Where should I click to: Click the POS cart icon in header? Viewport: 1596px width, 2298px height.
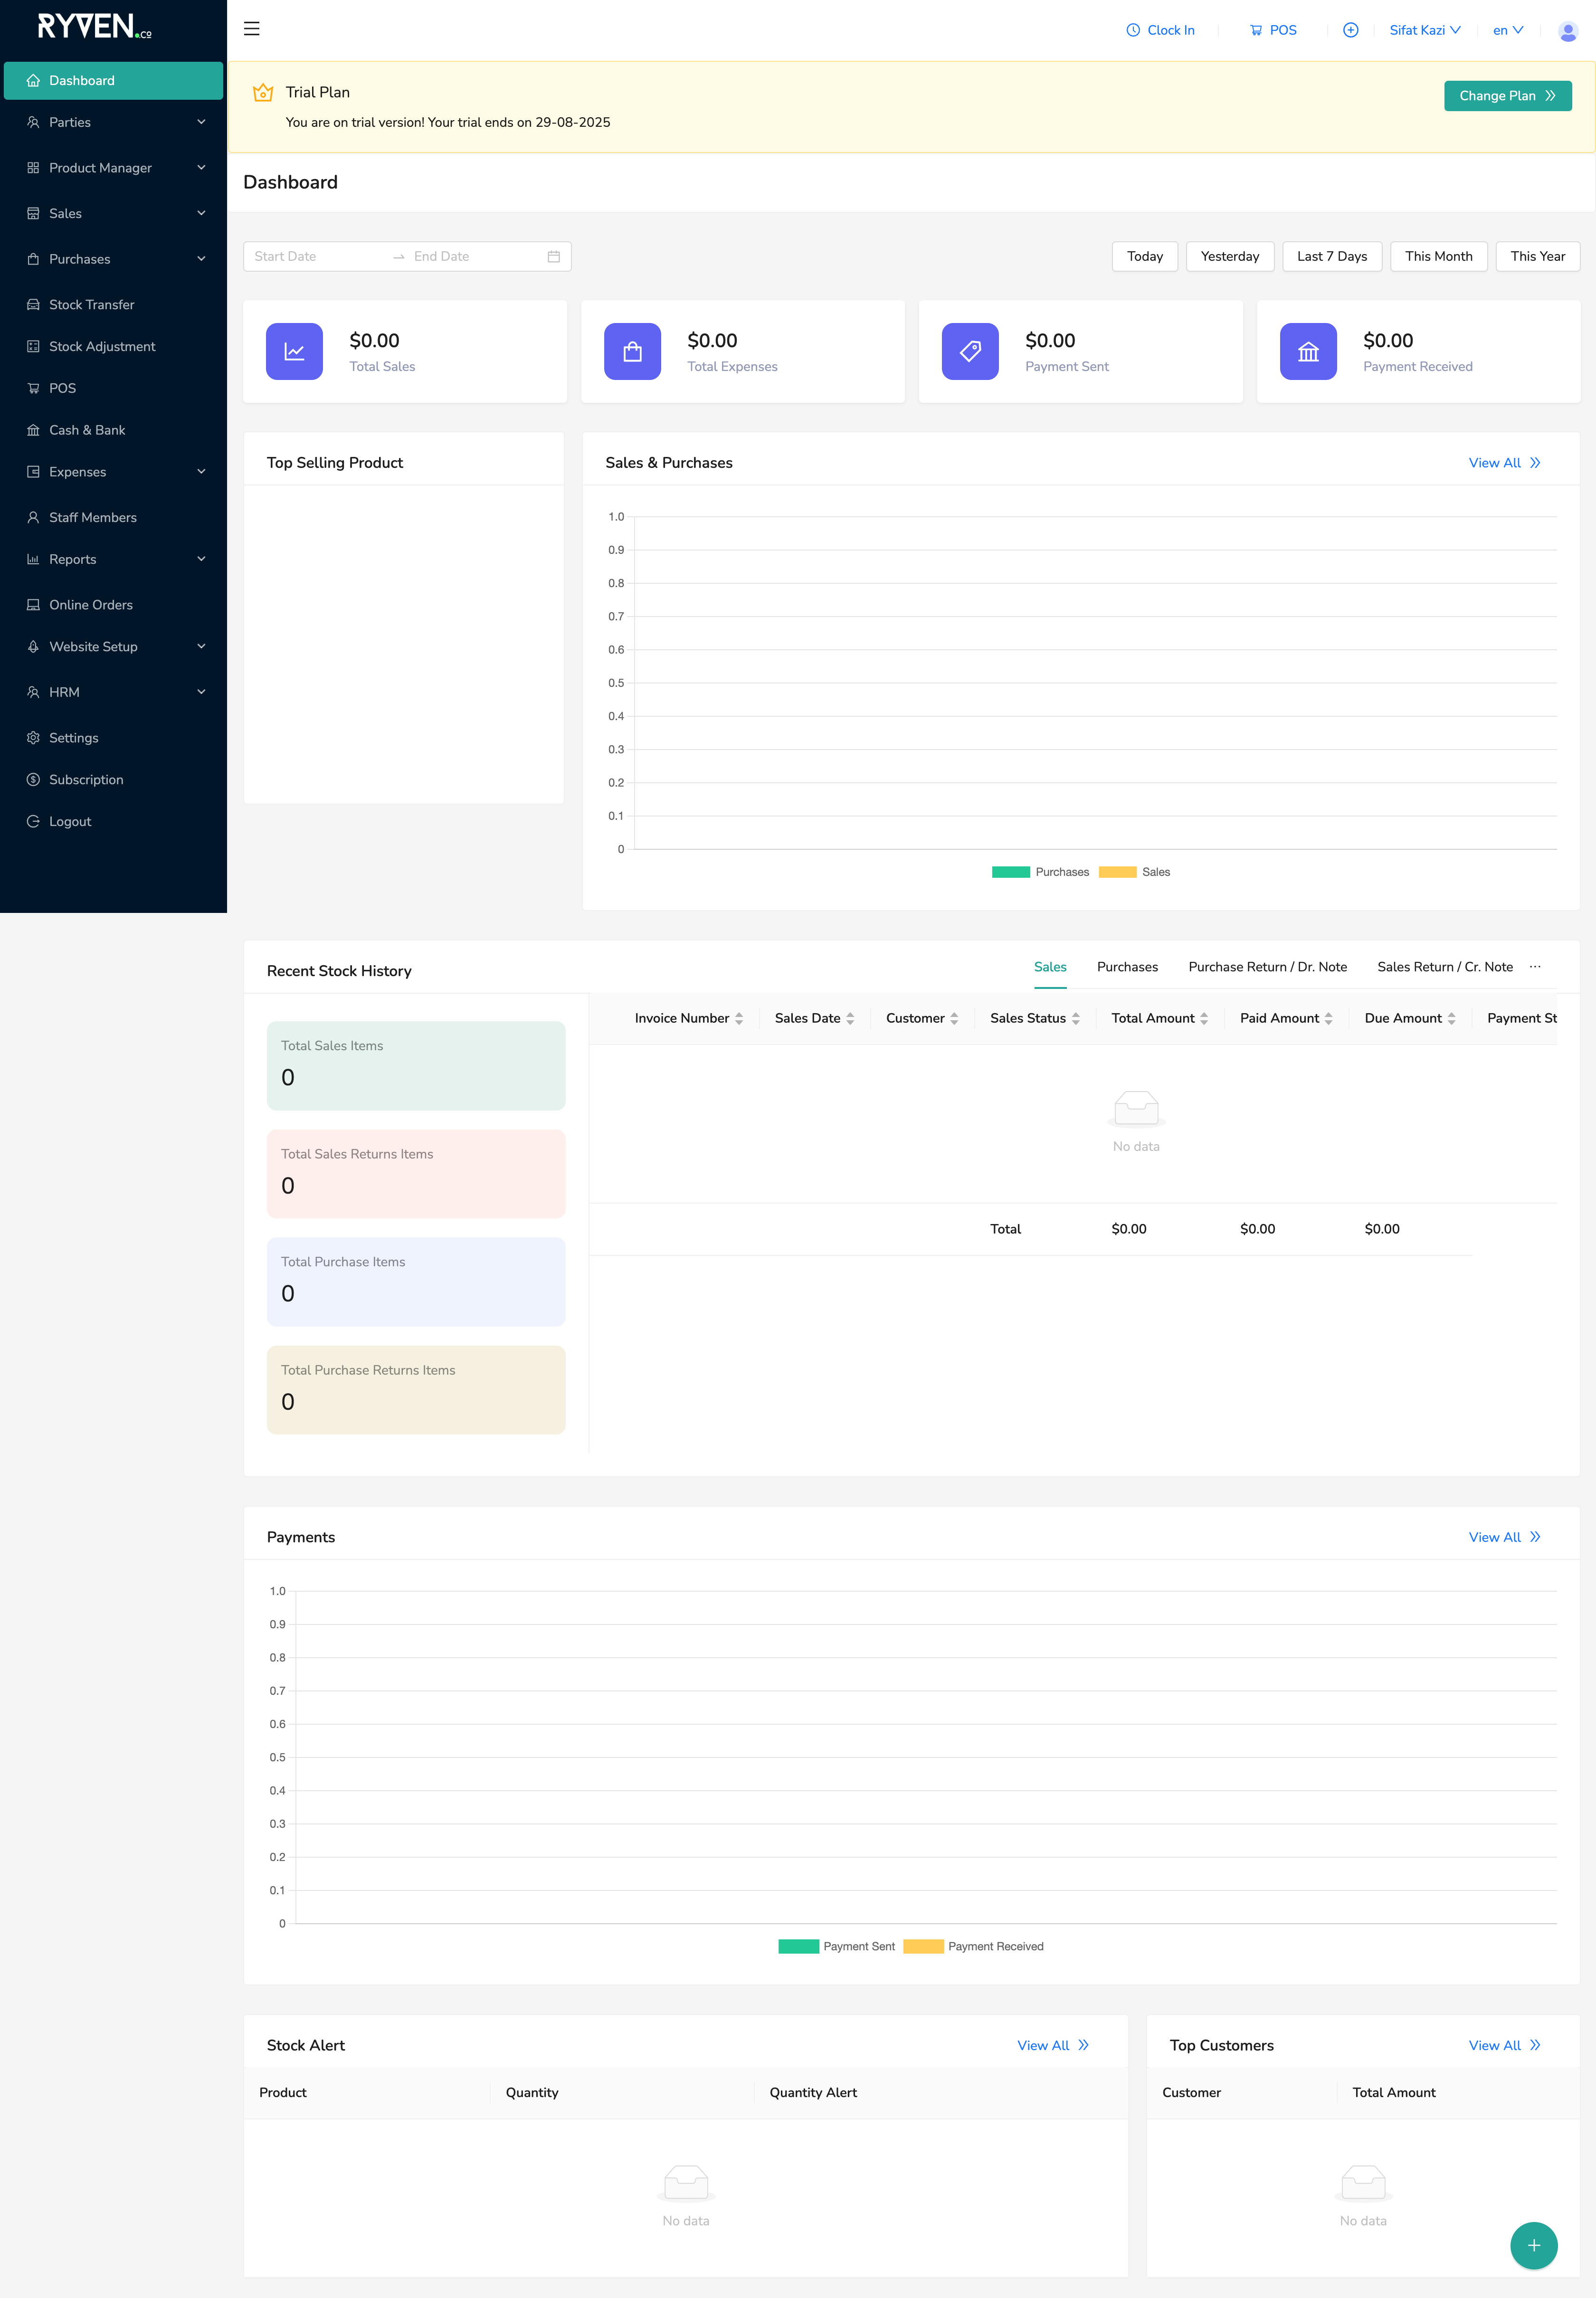point(1256,30)
